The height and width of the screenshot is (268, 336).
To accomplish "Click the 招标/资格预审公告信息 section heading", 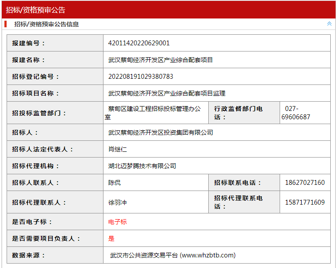I will tap(47, 24).
